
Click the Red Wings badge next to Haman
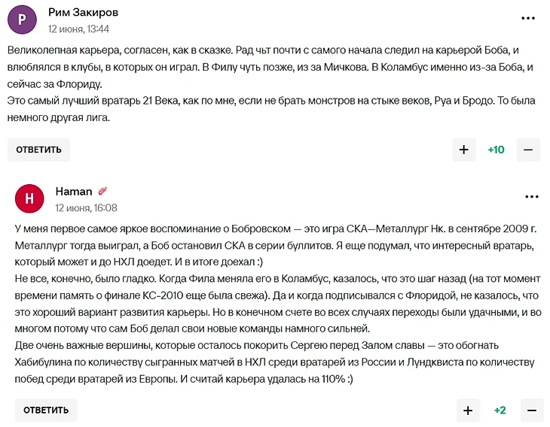(x=102, y=191)
